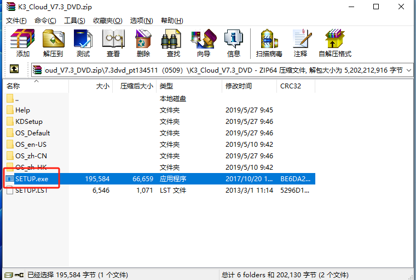416x280 pixels.
Task: Expand the address path dropdown arrow
Action: click(409, 70)
